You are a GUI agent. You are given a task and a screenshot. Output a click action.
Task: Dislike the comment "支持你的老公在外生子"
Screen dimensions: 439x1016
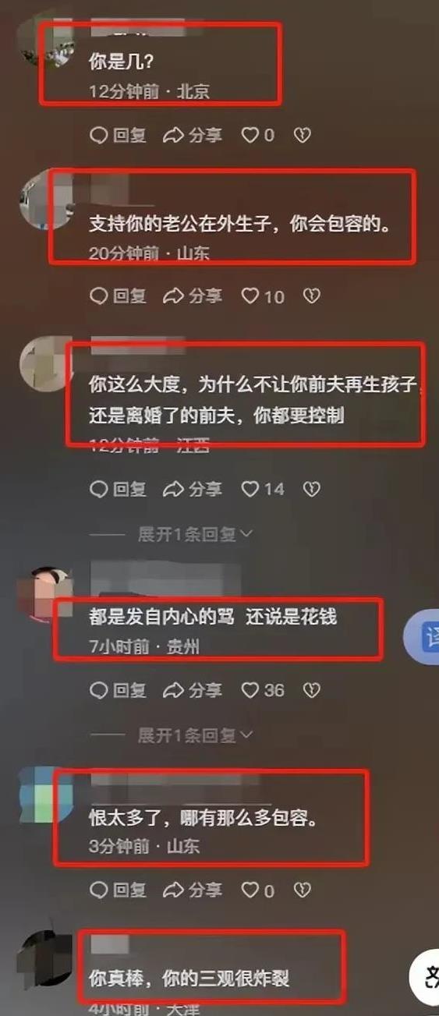pyautogui.click(x=311, y=296)
